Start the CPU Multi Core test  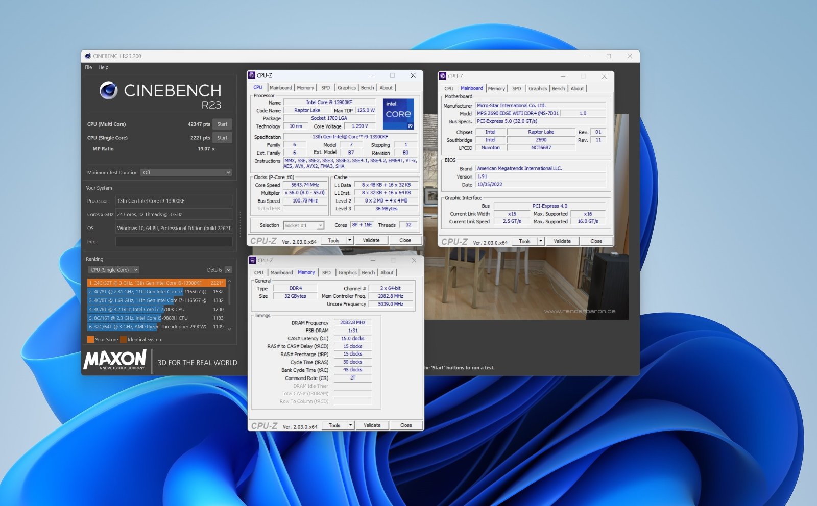coord(222,124)
